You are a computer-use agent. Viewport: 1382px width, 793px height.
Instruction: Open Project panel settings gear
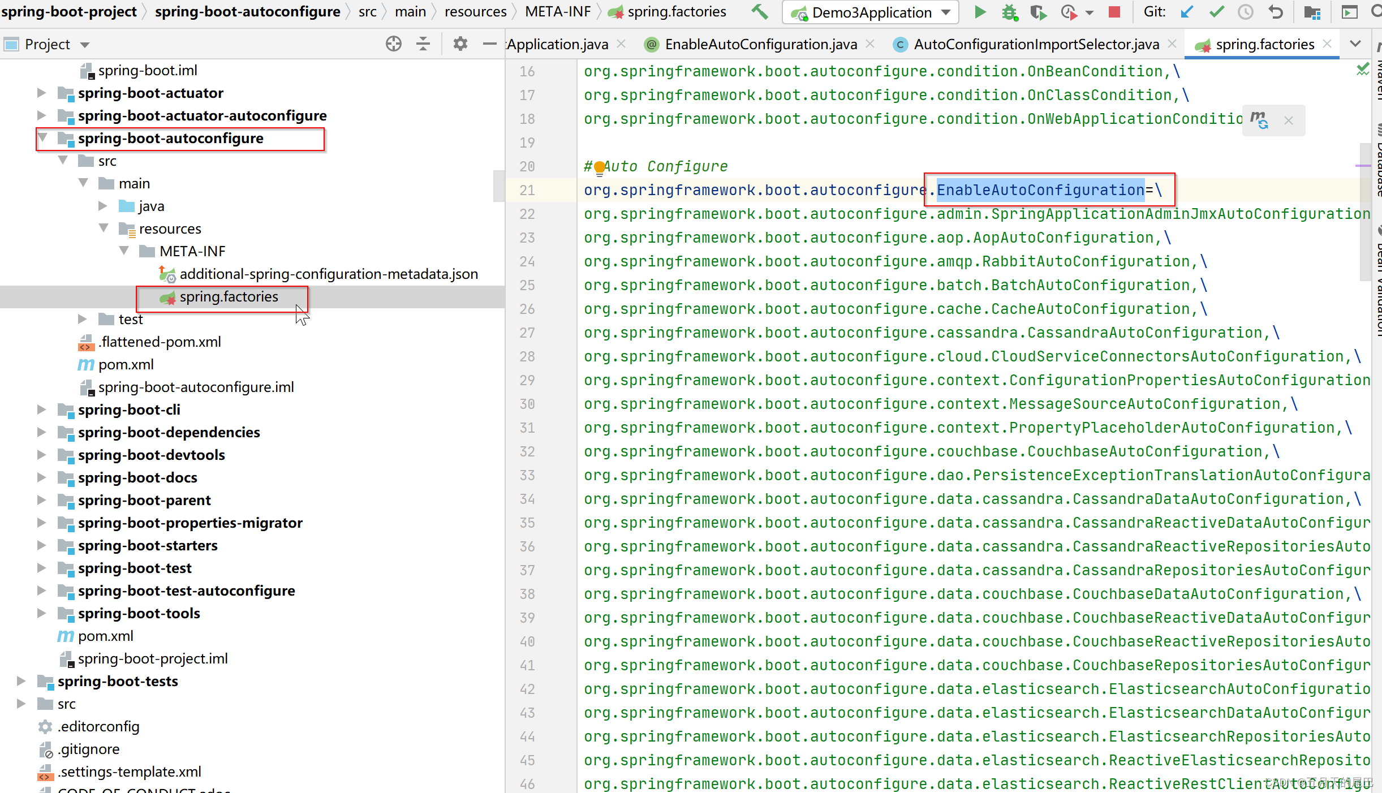click(460, 44)
